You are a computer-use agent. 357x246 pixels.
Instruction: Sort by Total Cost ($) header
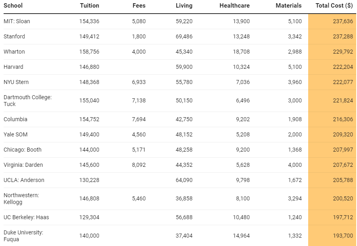pyautogui.click(x=334, y=6)
